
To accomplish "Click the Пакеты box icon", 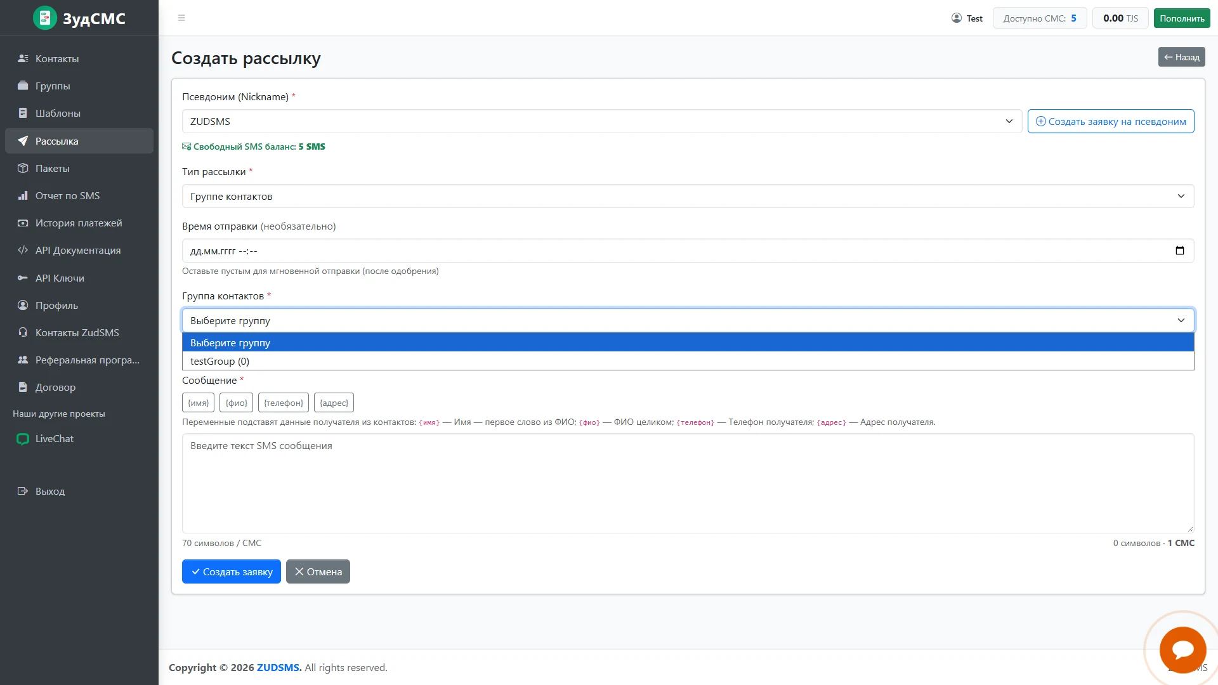I will tap(23, 168).
